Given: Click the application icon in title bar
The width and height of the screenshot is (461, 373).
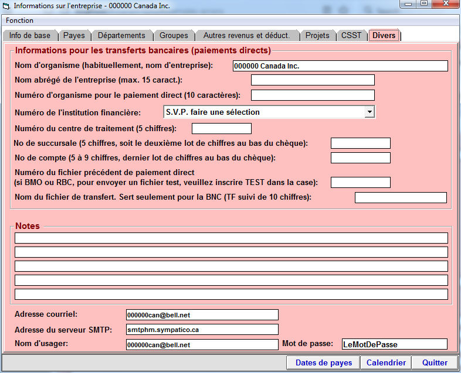Looking at the screenshot, I should (x=6, y=5).
